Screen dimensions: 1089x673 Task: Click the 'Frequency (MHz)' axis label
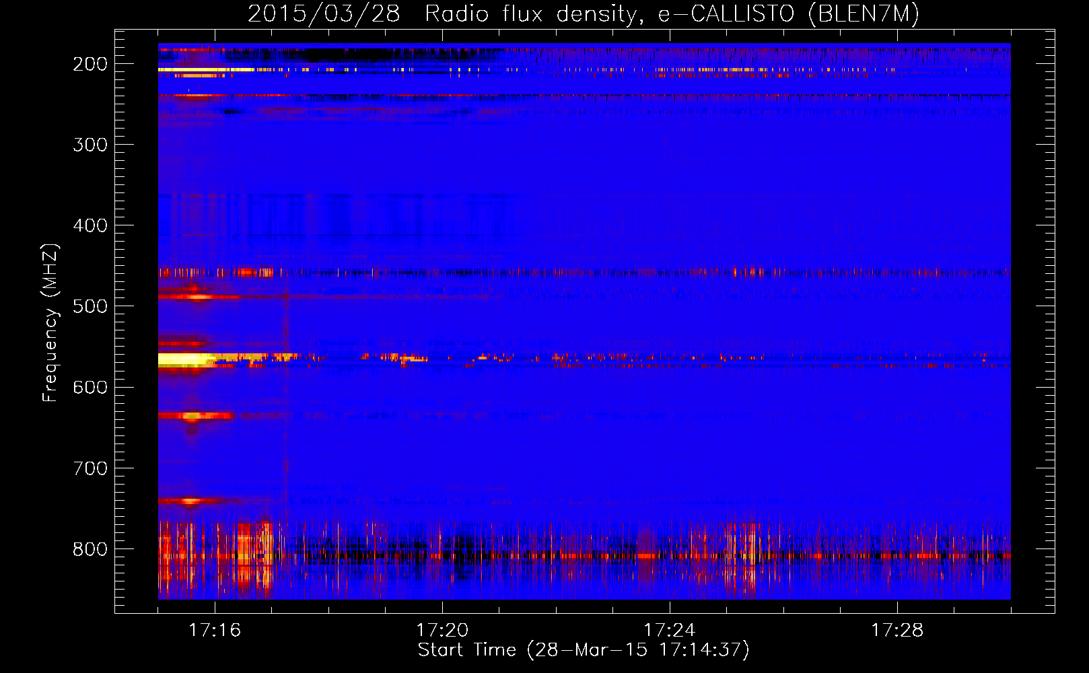tap(50, 323)
